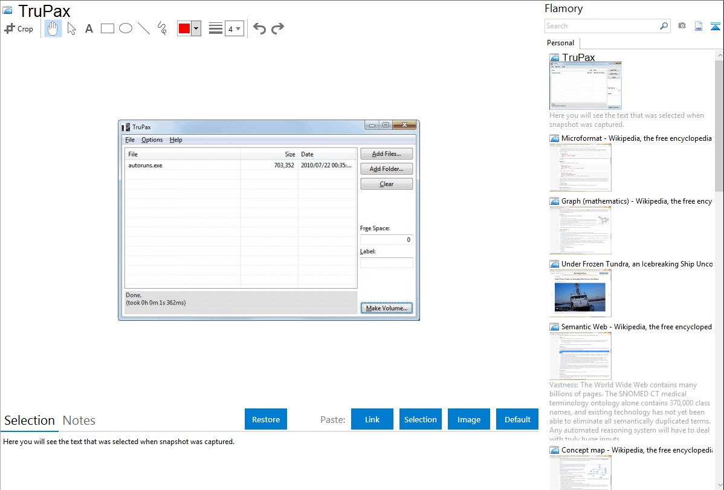Click the icon next to Concept map title
Screen dimensions: 724x490
pos(555,450)
